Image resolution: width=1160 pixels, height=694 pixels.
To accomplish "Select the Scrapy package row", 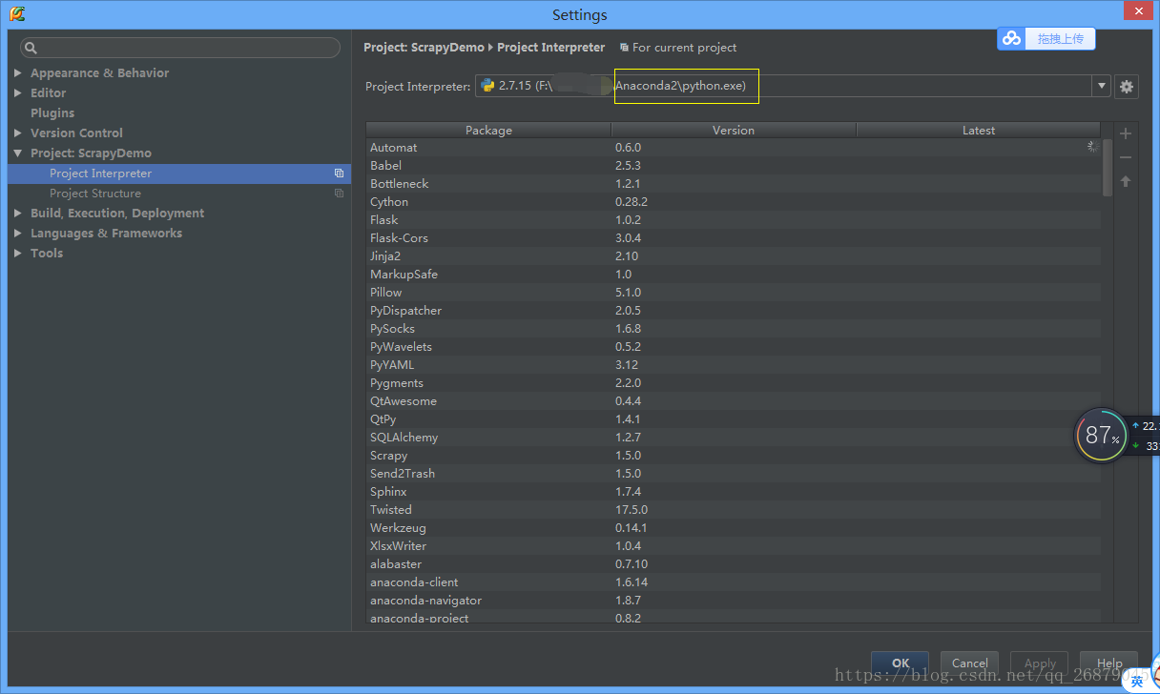I will (x=733, y=456).
